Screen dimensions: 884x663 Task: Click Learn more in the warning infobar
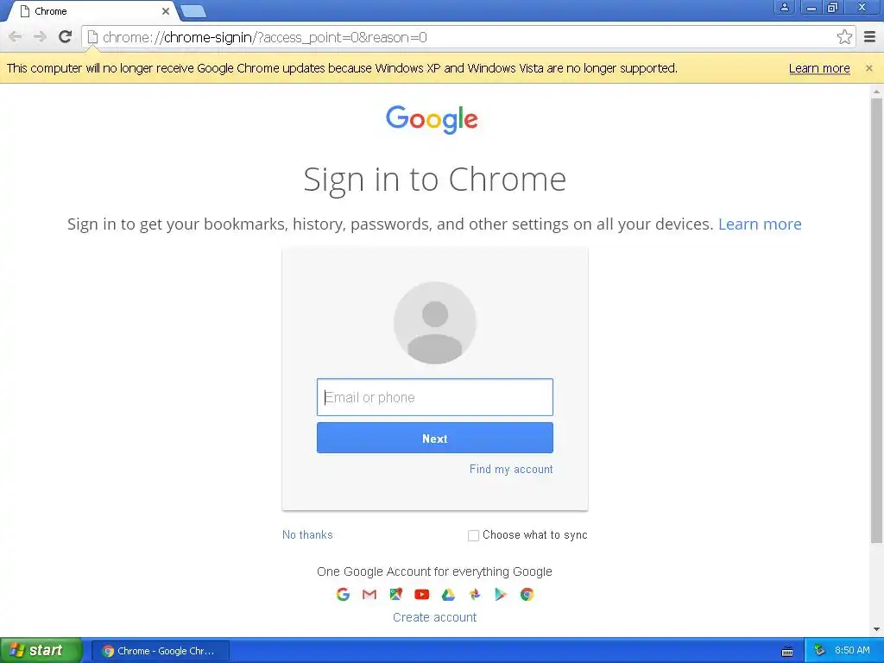point(819,68)
